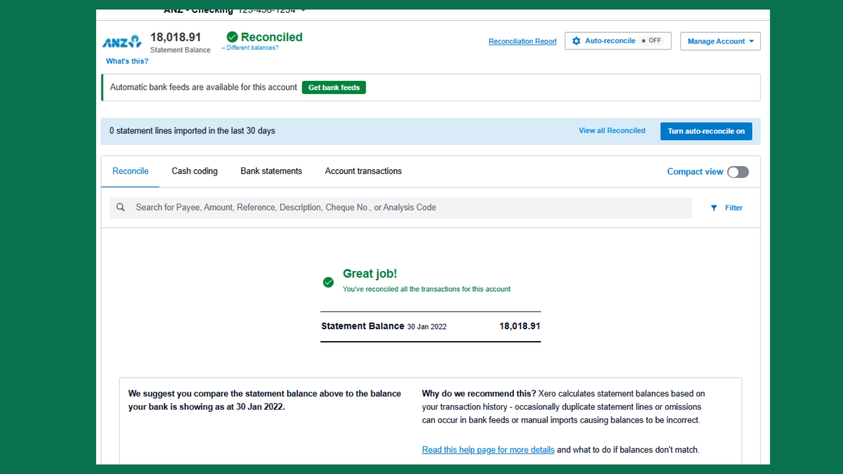Click the '0 statement lines imported' message
Viewport: 843px width, 474px height.
point(192,131)
